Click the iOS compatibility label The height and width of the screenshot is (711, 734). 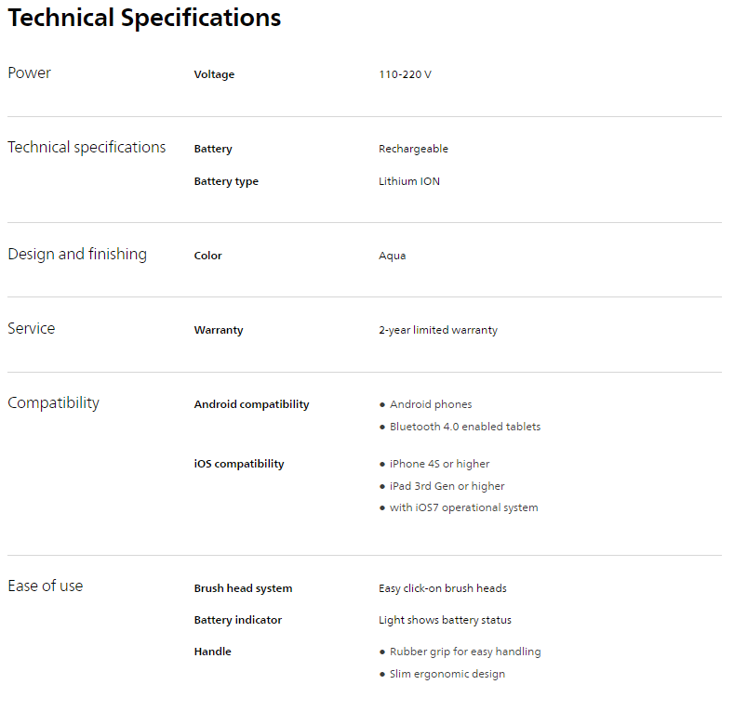(239, 464)
